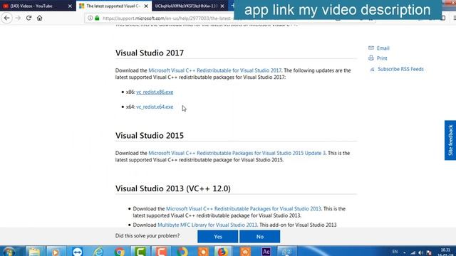Open File Explorer from the taskbar

click(x=34, y=251)
